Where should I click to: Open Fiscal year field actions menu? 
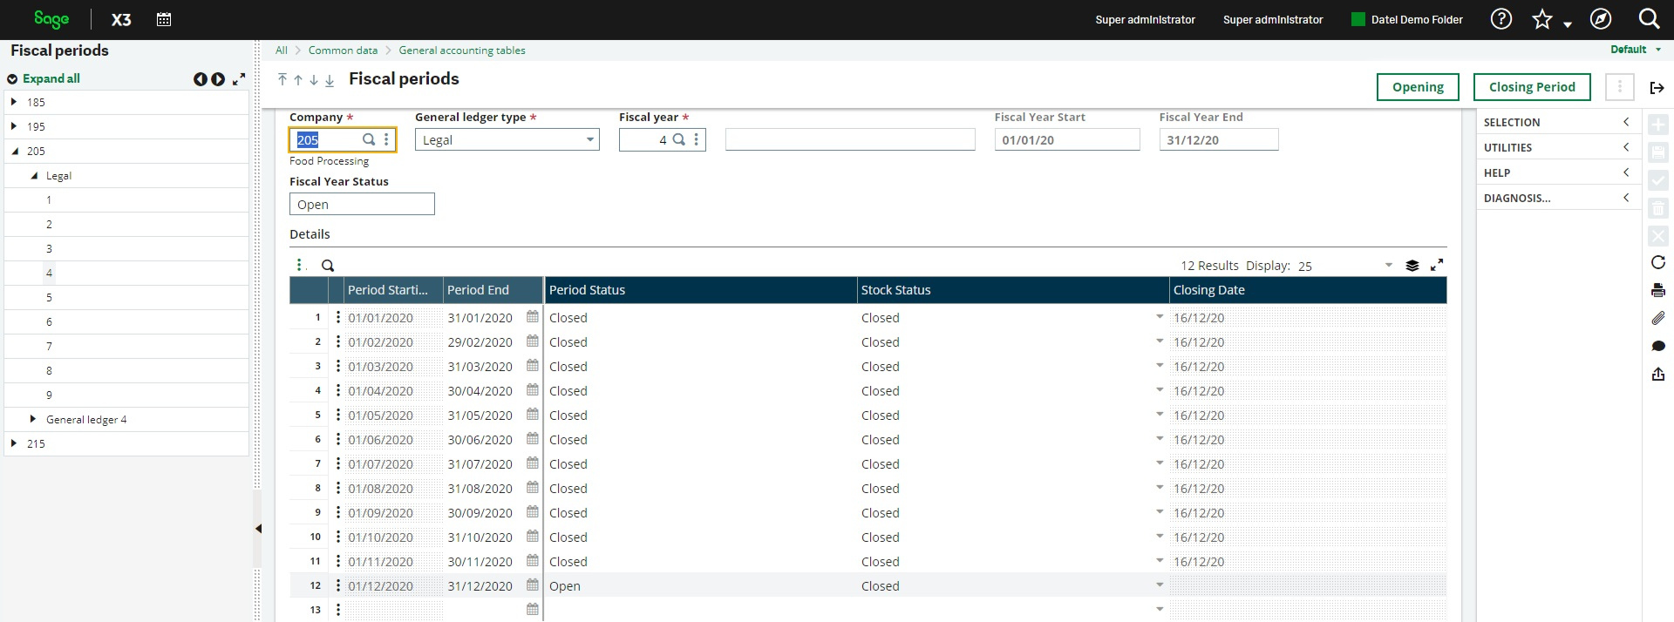coord(696,139)
